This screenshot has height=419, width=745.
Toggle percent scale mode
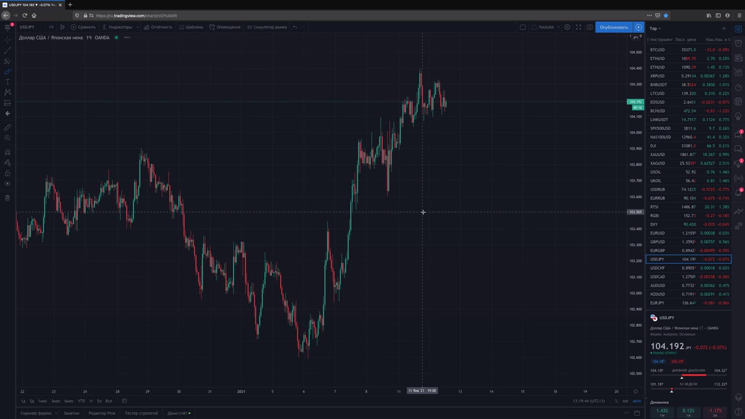(616, 401)
